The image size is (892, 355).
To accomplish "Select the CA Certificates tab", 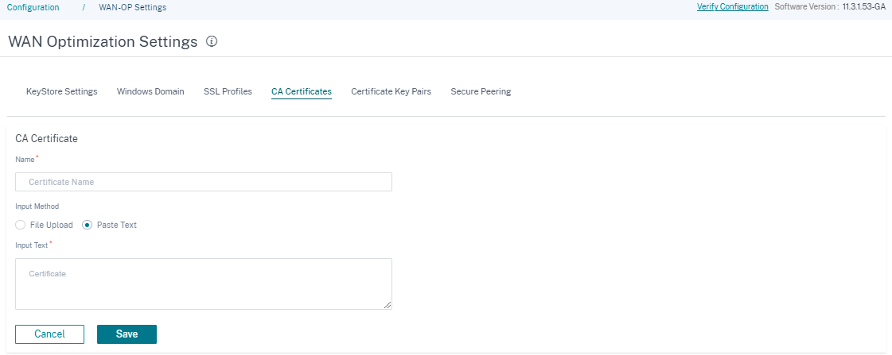I will click(x=302, y=91).
